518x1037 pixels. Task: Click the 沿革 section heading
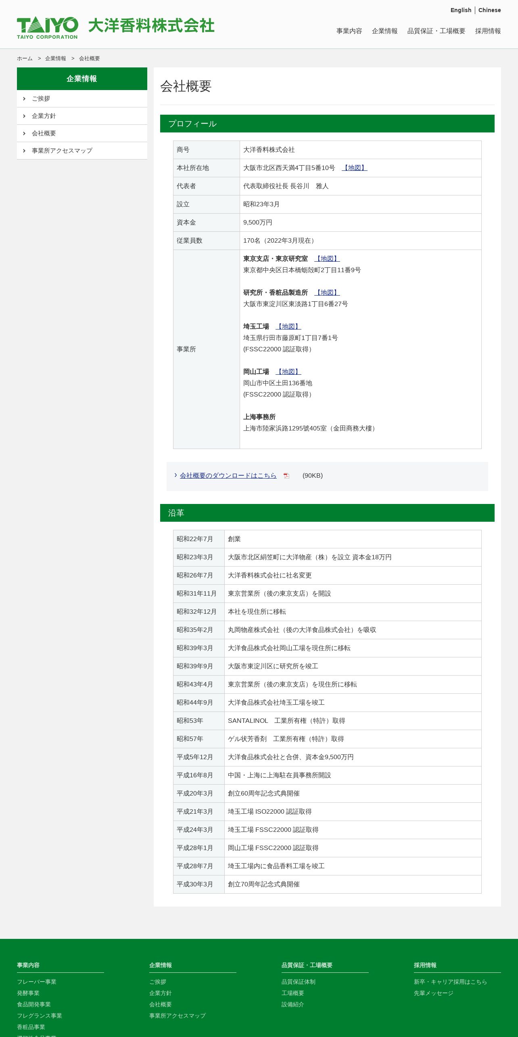(327, 513)
